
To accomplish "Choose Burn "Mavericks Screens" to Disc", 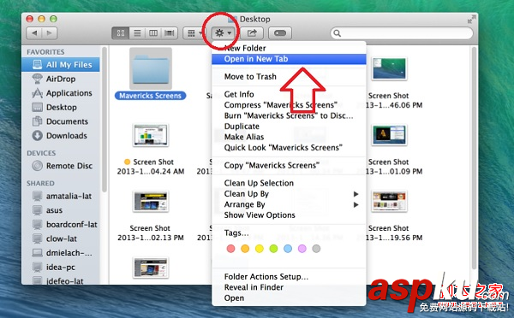I will [x=289, y=115].
